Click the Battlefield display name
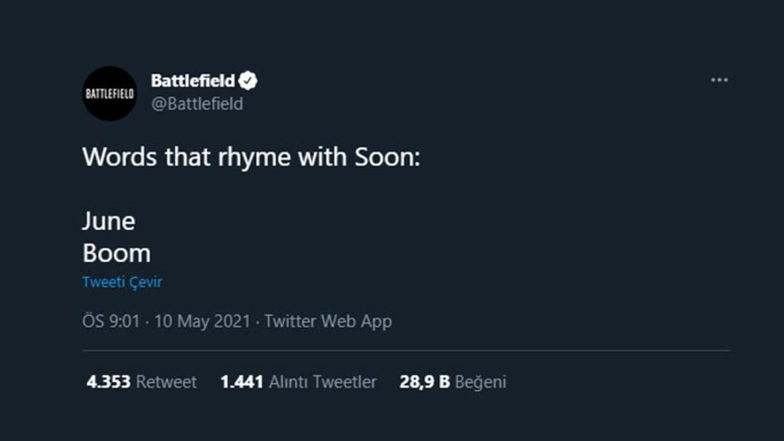 tap(193, 81)
